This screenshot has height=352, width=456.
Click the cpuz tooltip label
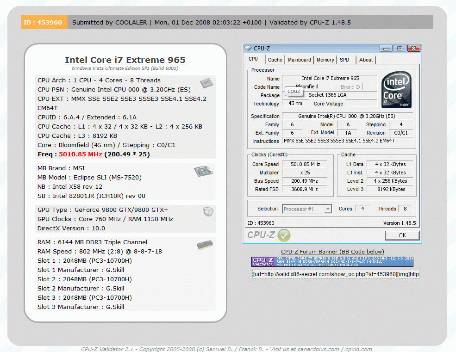click(x=294, y=91)
